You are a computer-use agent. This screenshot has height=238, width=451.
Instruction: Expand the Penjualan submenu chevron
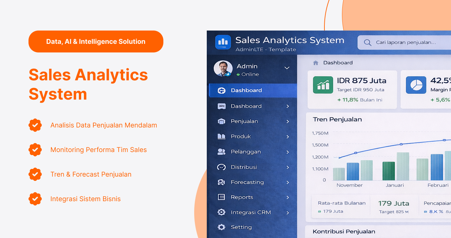click(288, 121)
